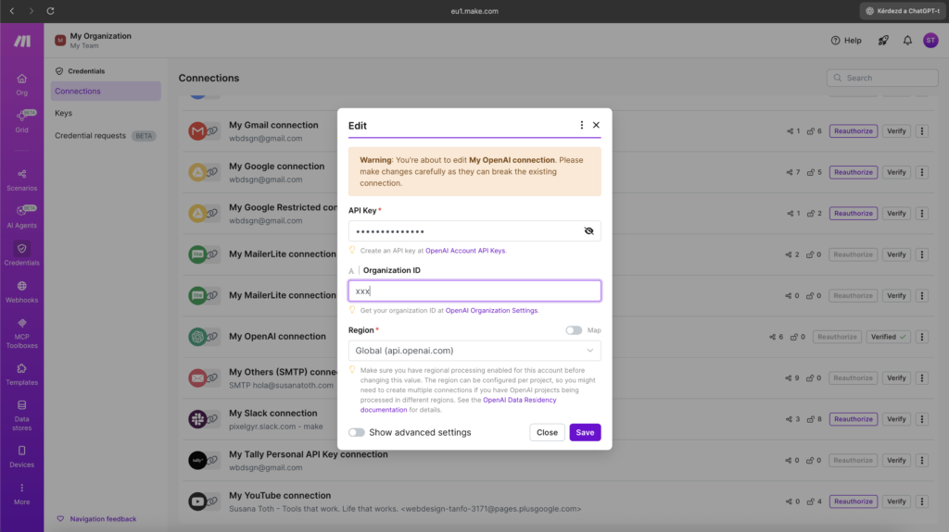Select Keys in Credentials menu
The image size is (949, 532).
pyautogui.click(x=64, y=113)
